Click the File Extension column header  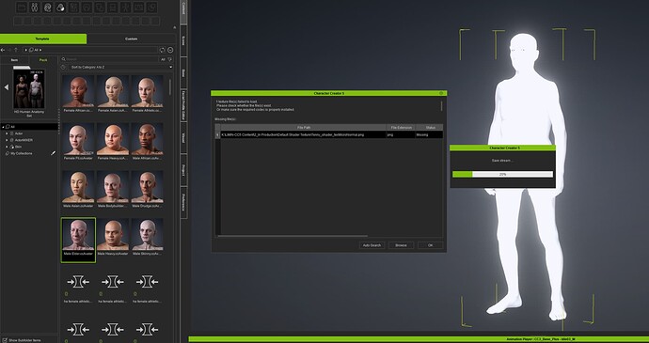(x=401, y=128)
